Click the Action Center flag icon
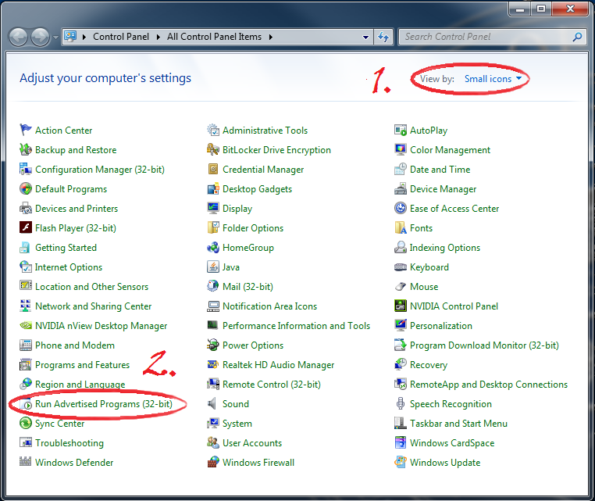 coord(26,131)
